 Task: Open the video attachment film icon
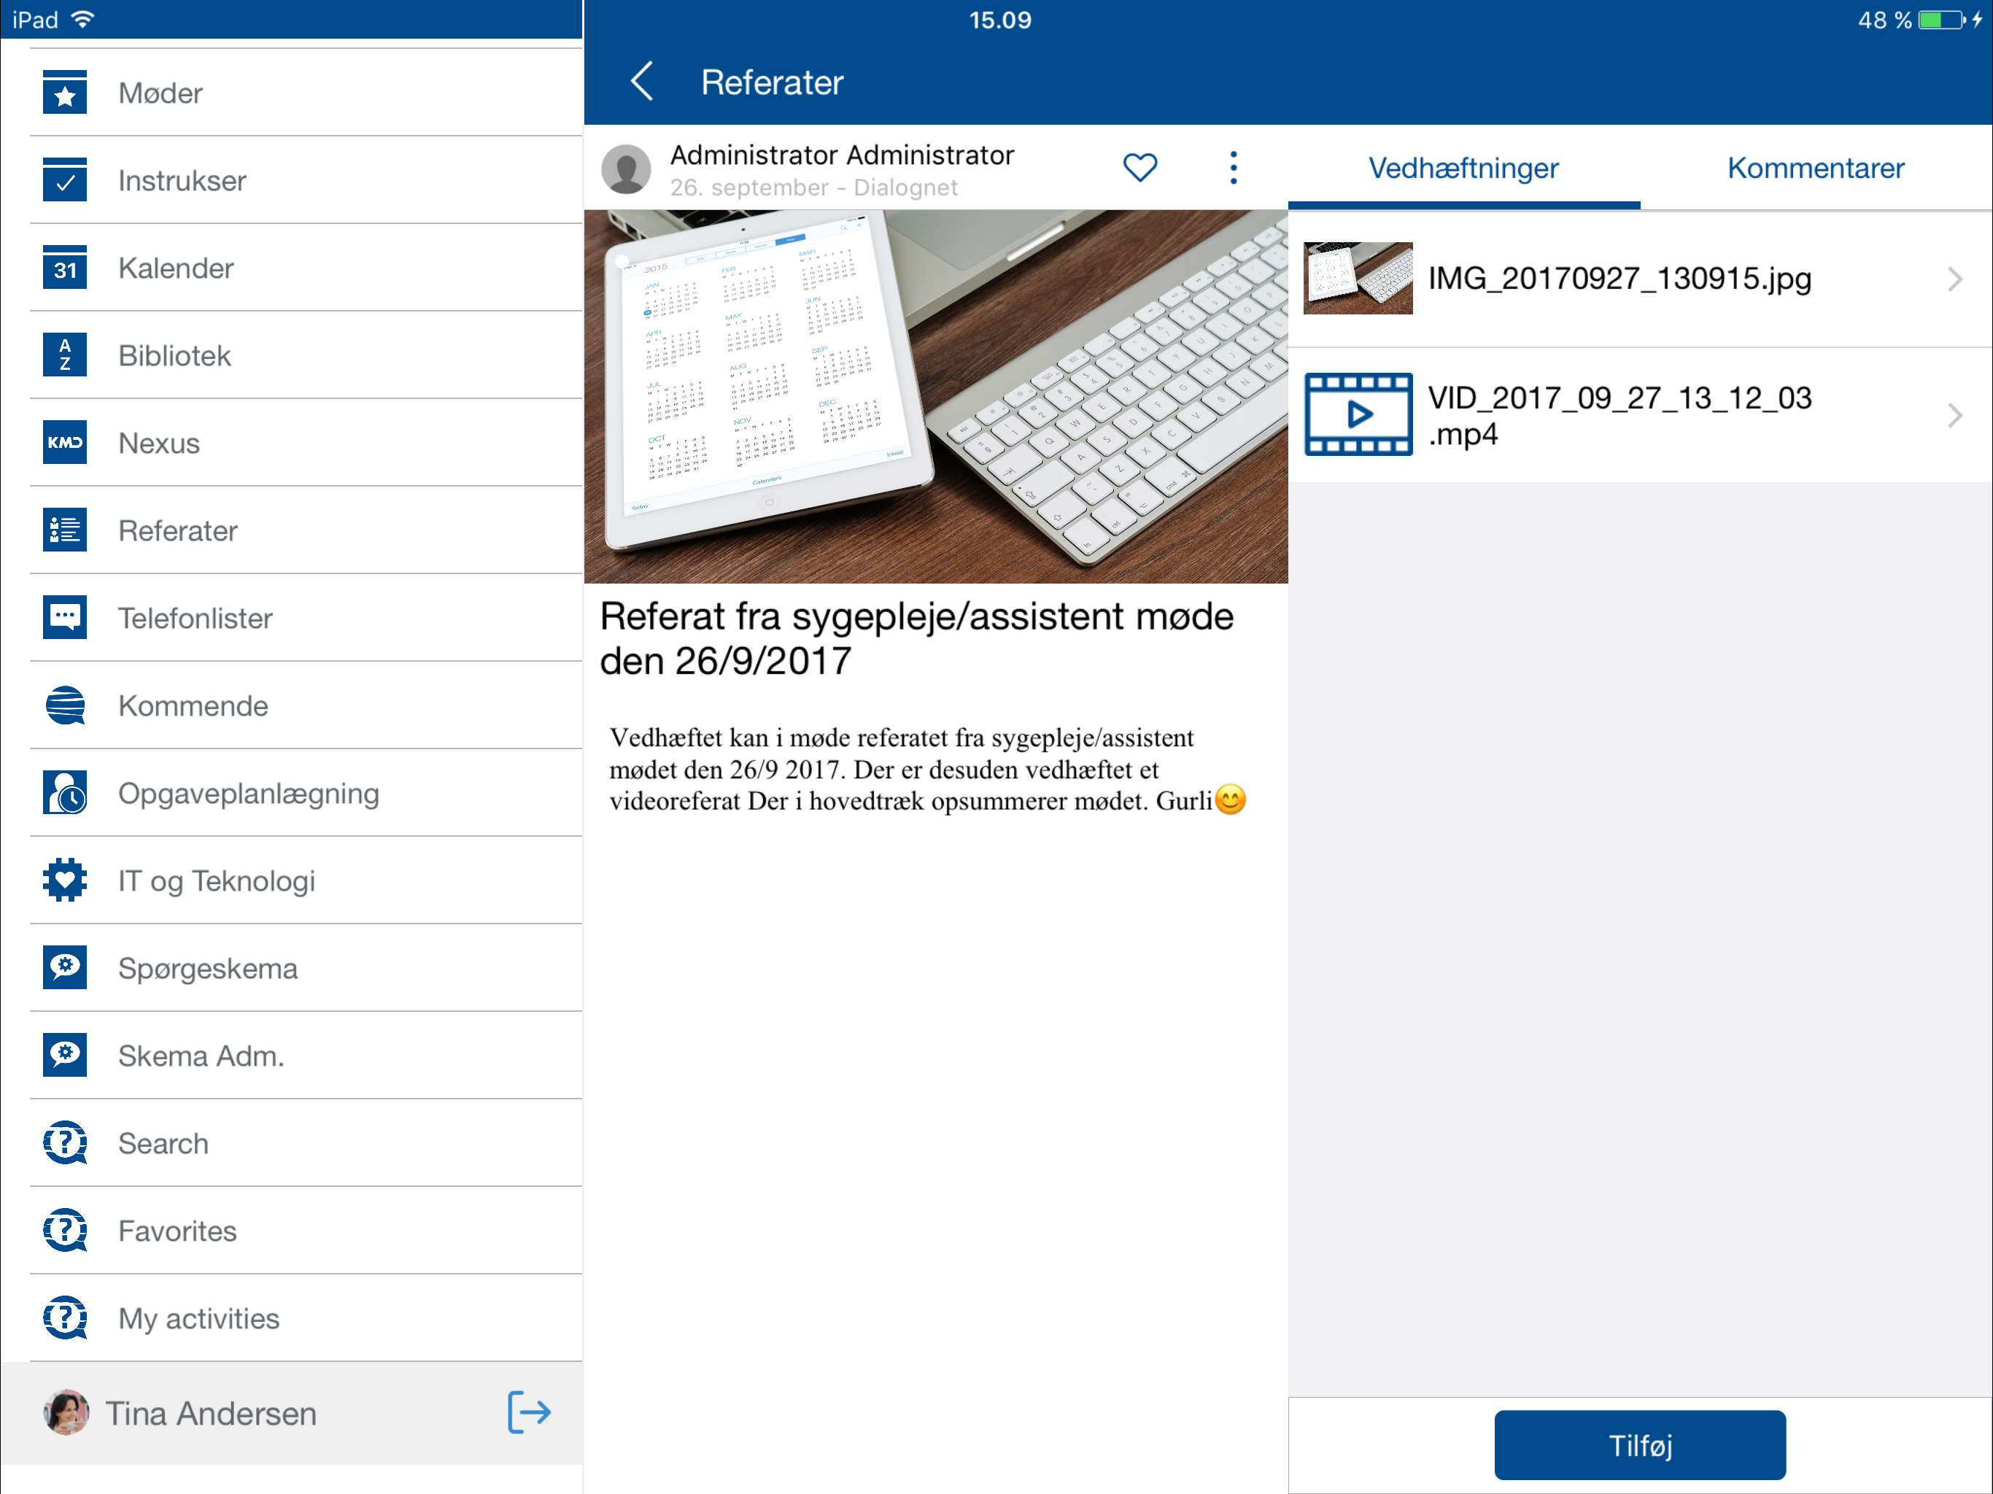(x=1358, y=414)
